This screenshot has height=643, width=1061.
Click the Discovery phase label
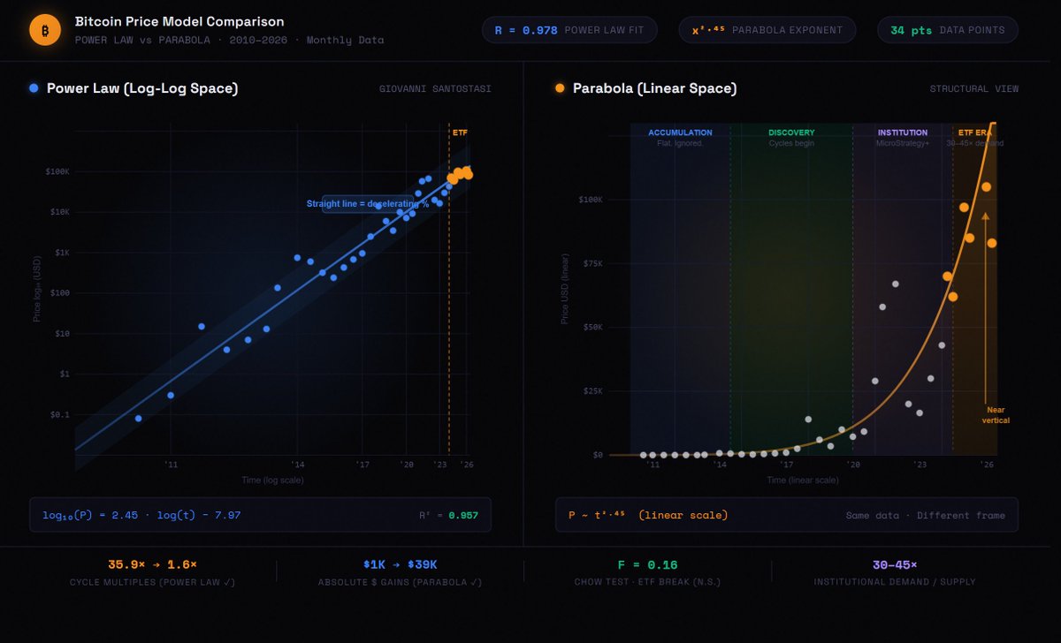[x=791, y=132]
